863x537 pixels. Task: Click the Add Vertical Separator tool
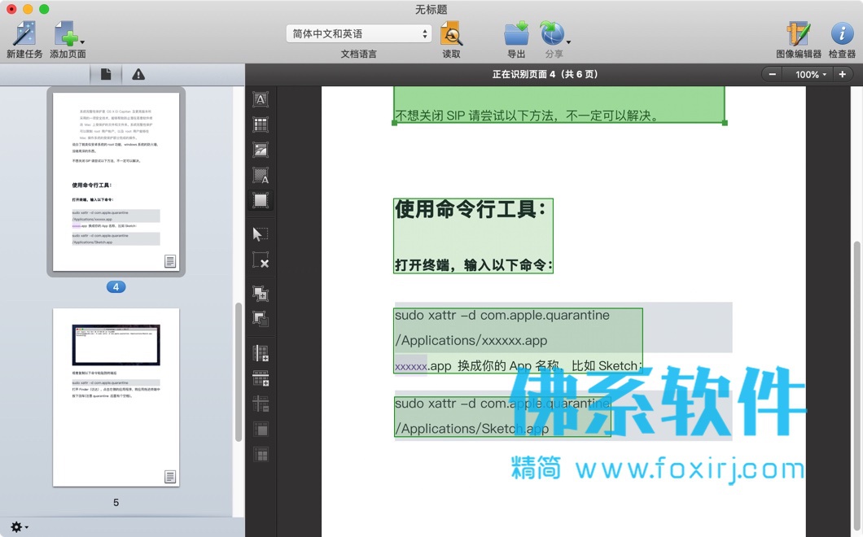pos(261,352)
